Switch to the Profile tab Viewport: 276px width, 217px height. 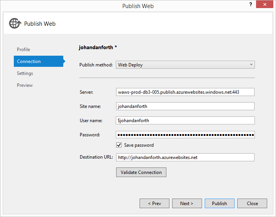tap(23, 50)
